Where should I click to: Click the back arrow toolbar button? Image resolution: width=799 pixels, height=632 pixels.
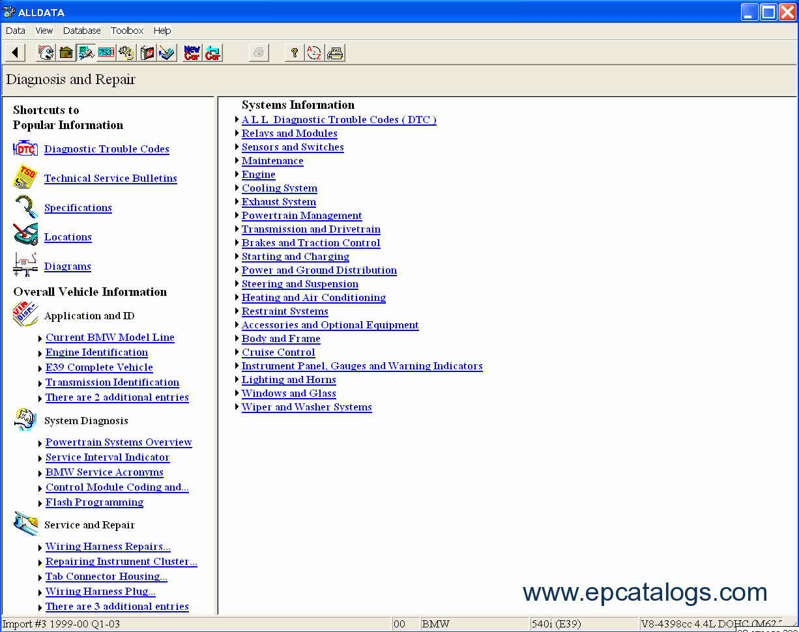pos(14,53)
